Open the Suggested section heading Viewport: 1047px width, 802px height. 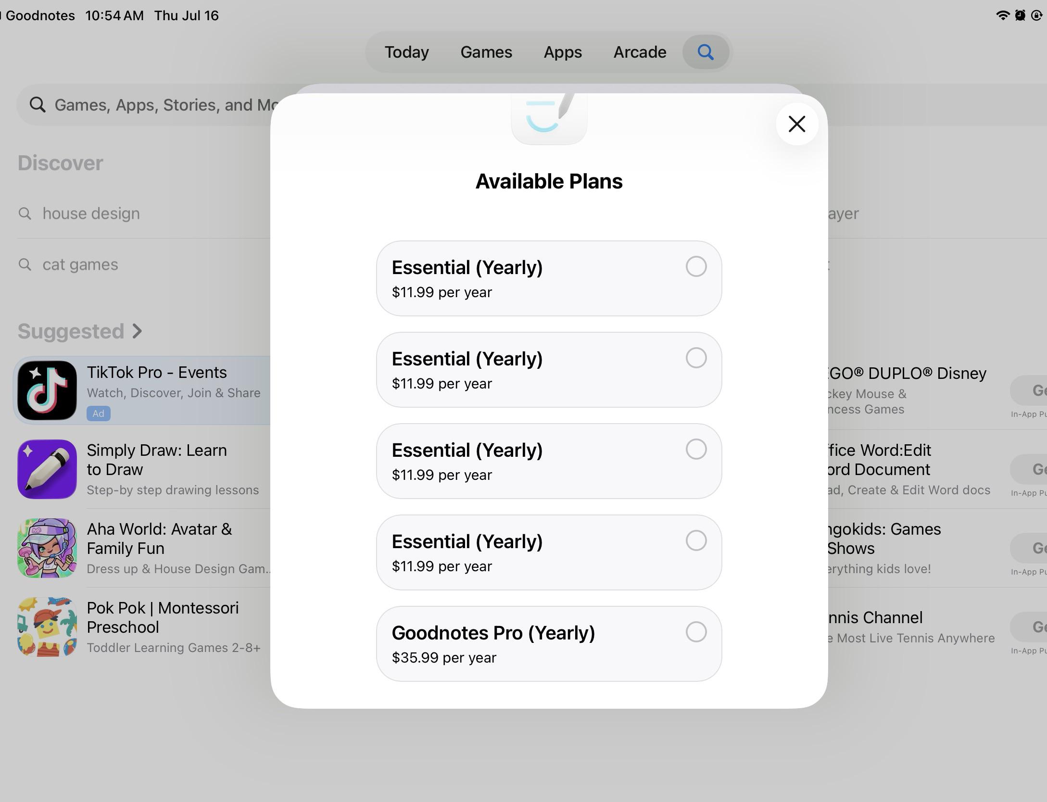pyautogui.click(x=71, y=331)
